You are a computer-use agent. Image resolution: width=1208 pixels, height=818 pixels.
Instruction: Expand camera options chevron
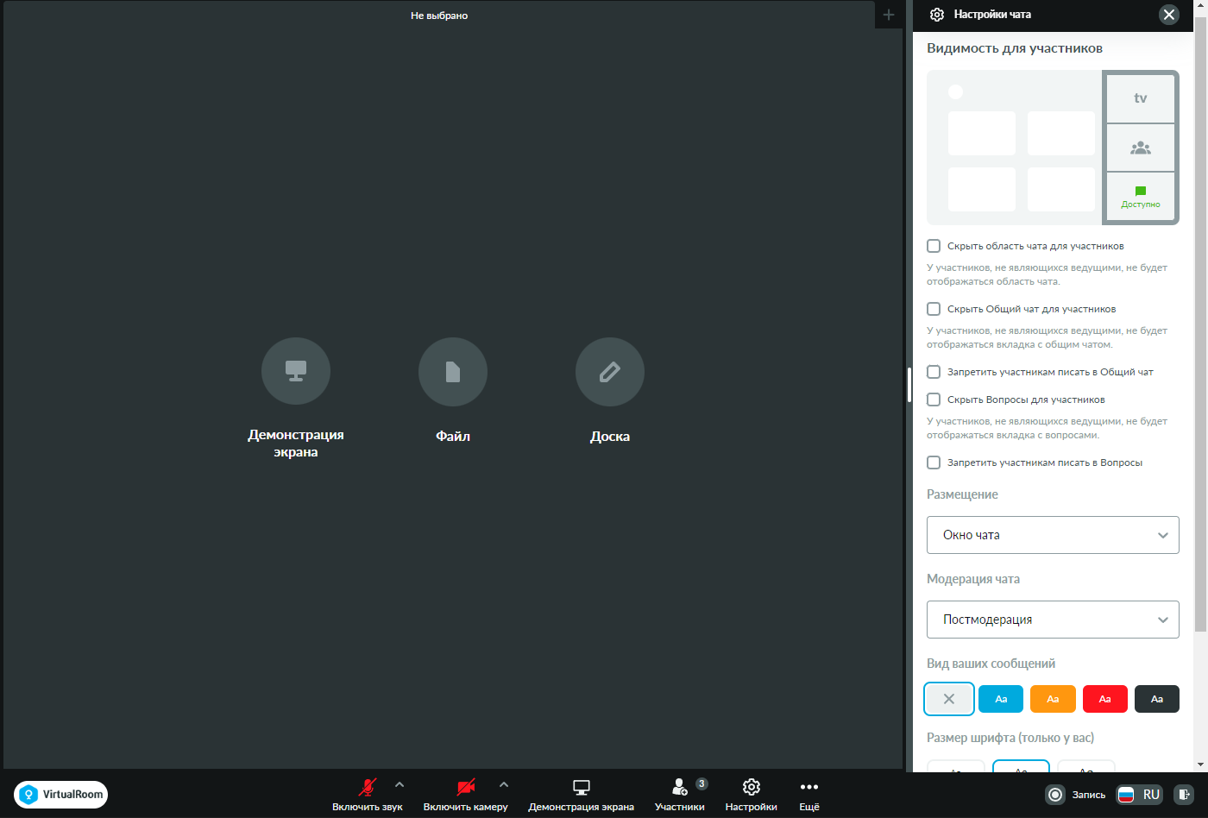[504, 785]
